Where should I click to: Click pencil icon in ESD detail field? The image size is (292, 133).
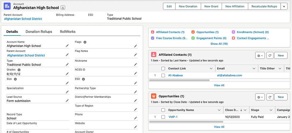(136, 83)
